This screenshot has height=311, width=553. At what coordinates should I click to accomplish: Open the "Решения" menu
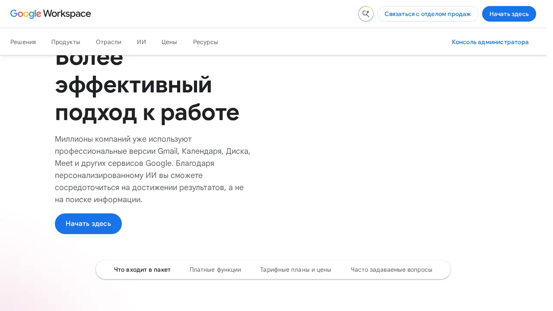point(23,42)
